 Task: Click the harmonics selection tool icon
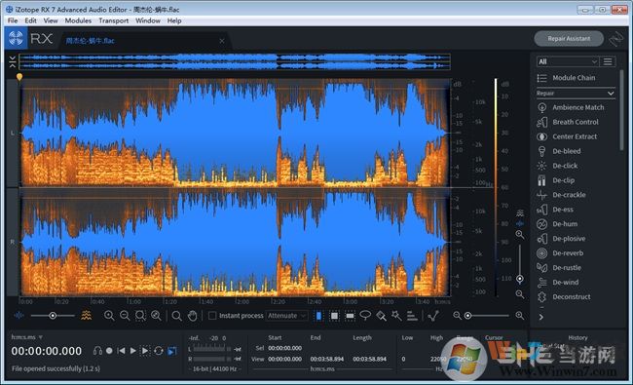click(412, 316)
